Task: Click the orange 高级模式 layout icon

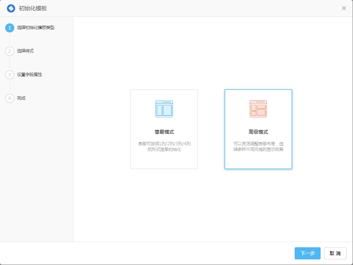Action: [x=258, y=109]
